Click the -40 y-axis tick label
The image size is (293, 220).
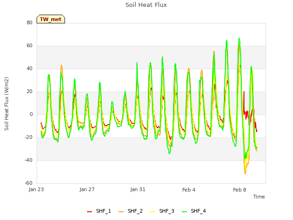coord(28,160)
